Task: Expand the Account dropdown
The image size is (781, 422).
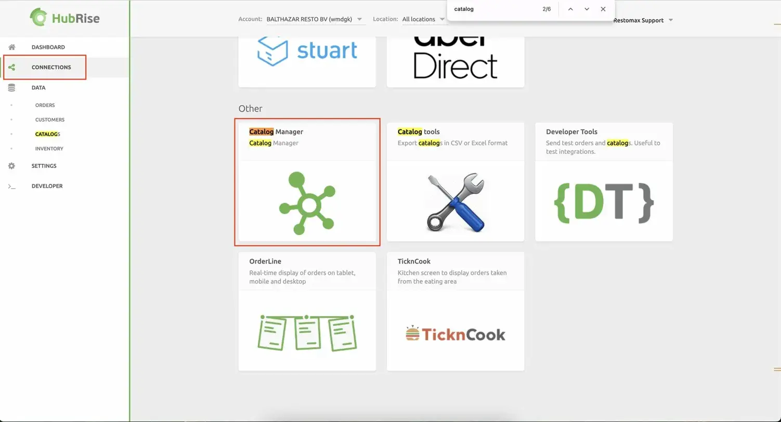Action: (x=359, y=19)
